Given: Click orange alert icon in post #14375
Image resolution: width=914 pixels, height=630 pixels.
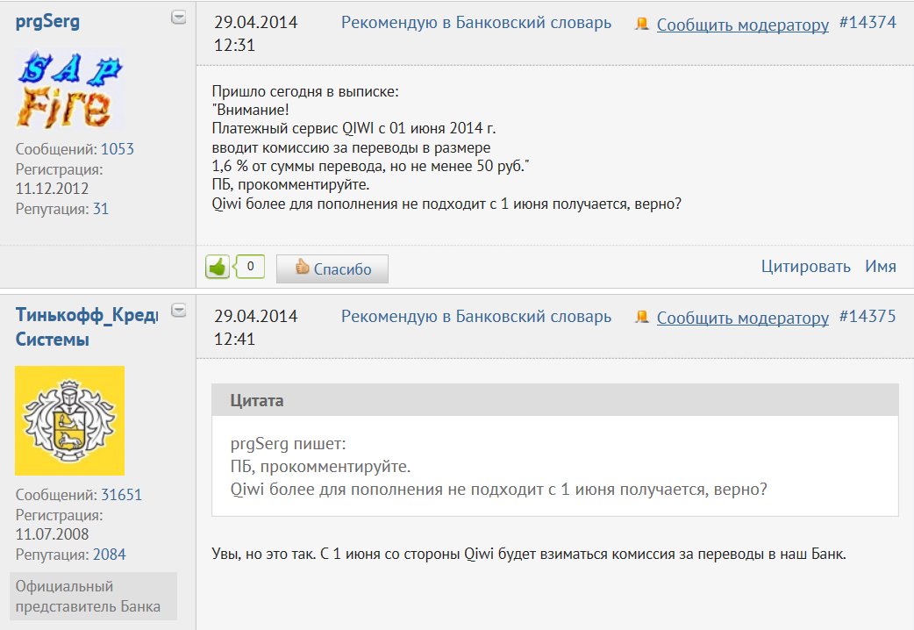Looking at the screenshot, I should pos(643,318).
